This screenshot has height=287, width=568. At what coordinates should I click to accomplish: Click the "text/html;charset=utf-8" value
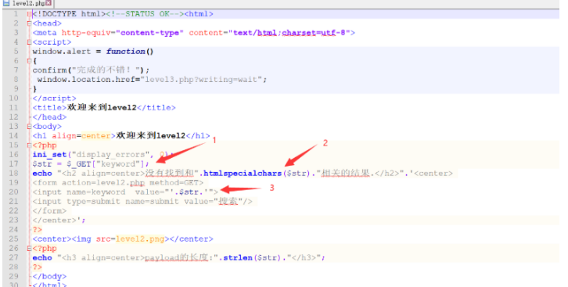[x=289, y=33]
